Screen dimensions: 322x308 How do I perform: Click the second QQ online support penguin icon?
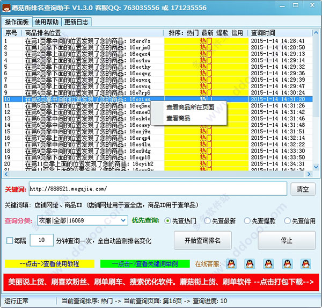pos(250,264)
